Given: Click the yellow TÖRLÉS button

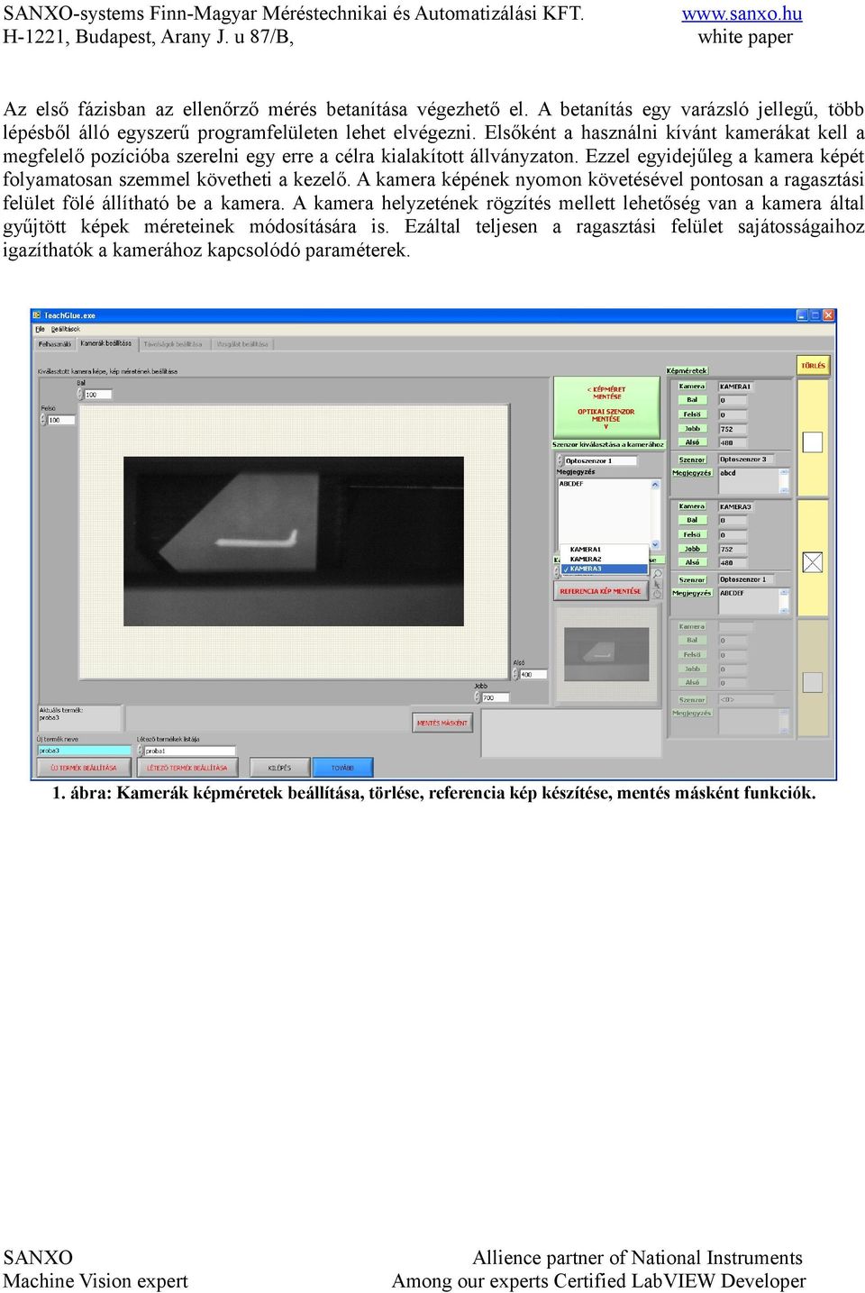Looking at the screenshot, I should (813, 366).
